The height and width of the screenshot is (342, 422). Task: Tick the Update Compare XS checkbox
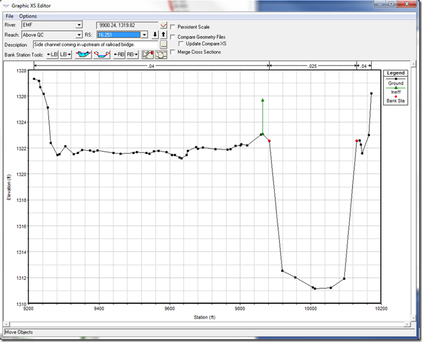coord(181,44)
